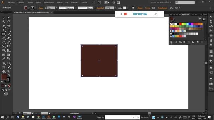Open the Uniforme variable width profile dropdown

[x=76, y=8]
